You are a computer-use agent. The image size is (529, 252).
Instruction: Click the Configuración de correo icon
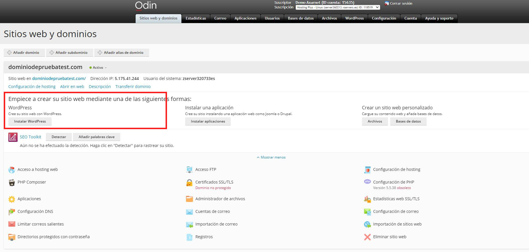tap(367, 212)
